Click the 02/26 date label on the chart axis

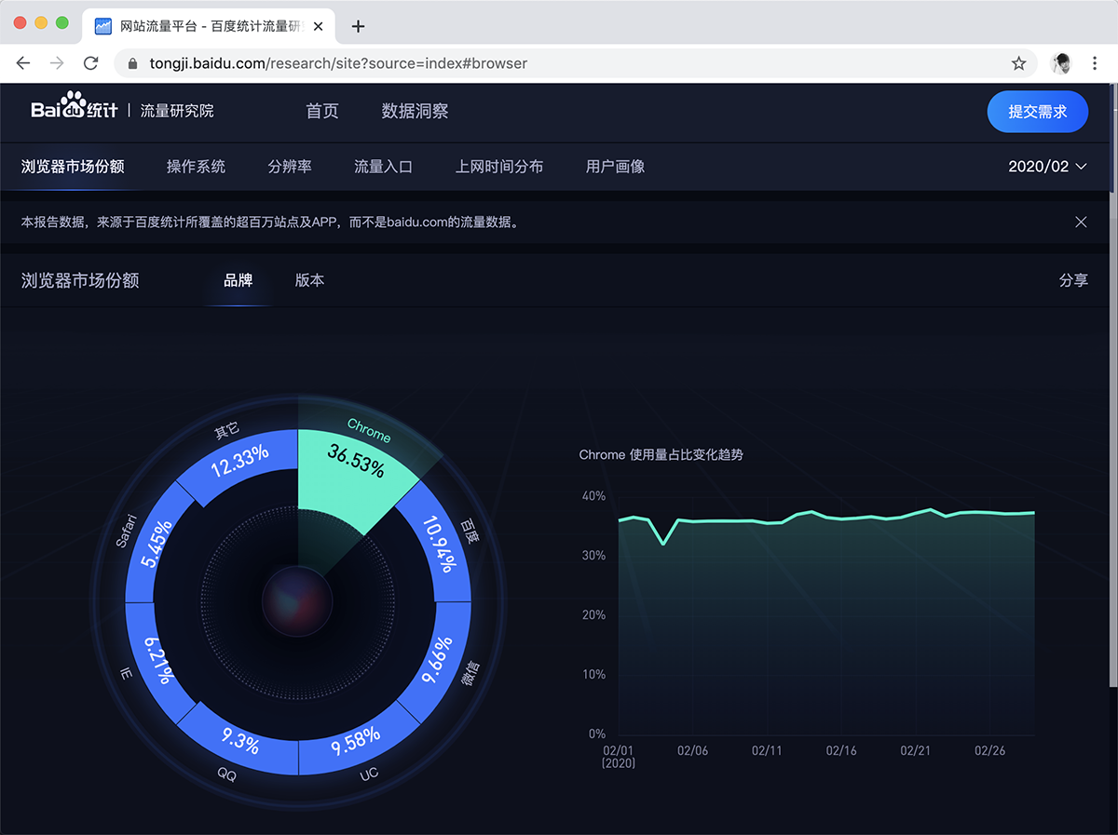pos(989,750)
